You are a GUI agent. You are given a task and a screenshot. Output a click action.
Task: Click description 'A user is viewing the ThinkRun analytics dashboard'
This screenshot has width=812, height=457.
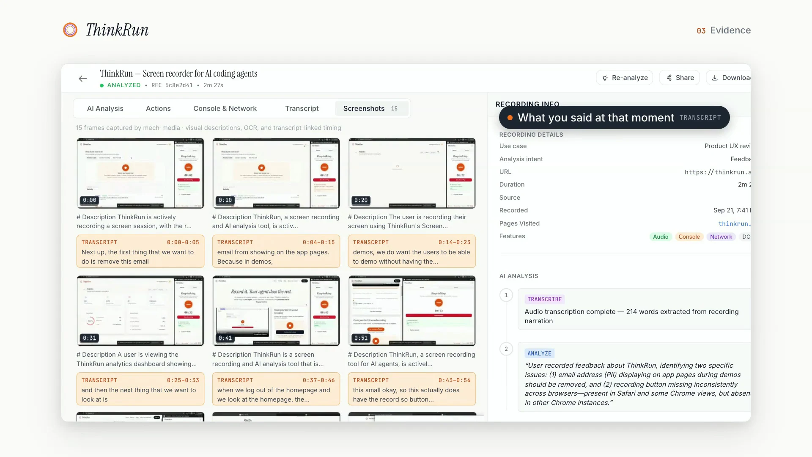point(137,359)
